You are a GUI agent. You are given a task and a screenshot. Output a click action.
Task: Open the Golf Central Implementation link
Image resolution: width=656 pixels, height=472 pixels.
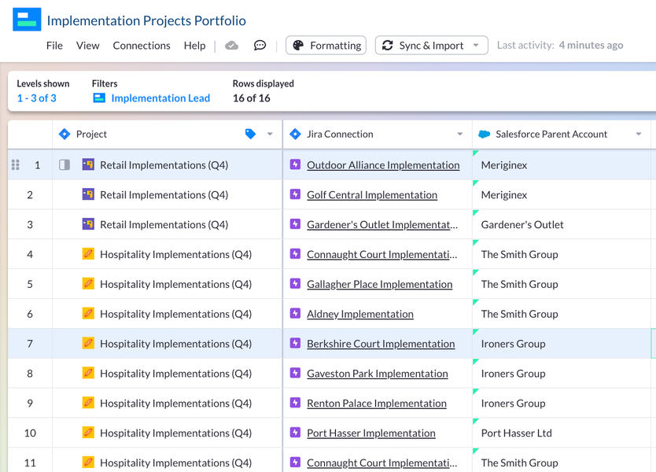[x=372, y=194]
